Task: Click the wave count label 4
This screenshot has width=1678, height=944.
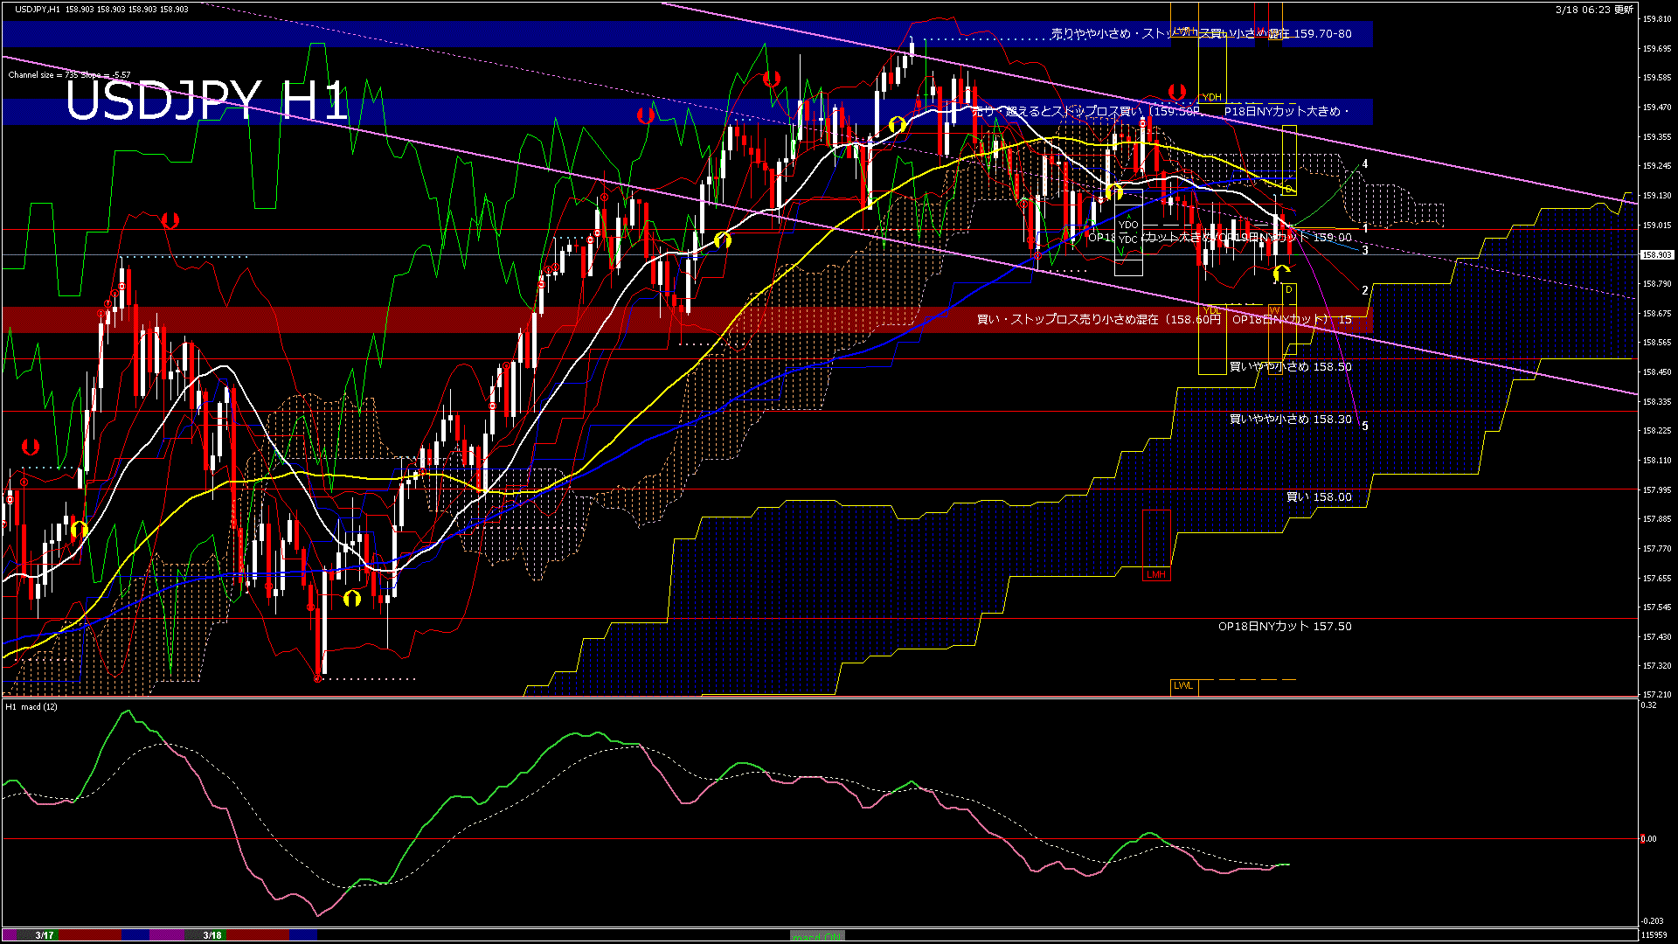Action: 1365,164
